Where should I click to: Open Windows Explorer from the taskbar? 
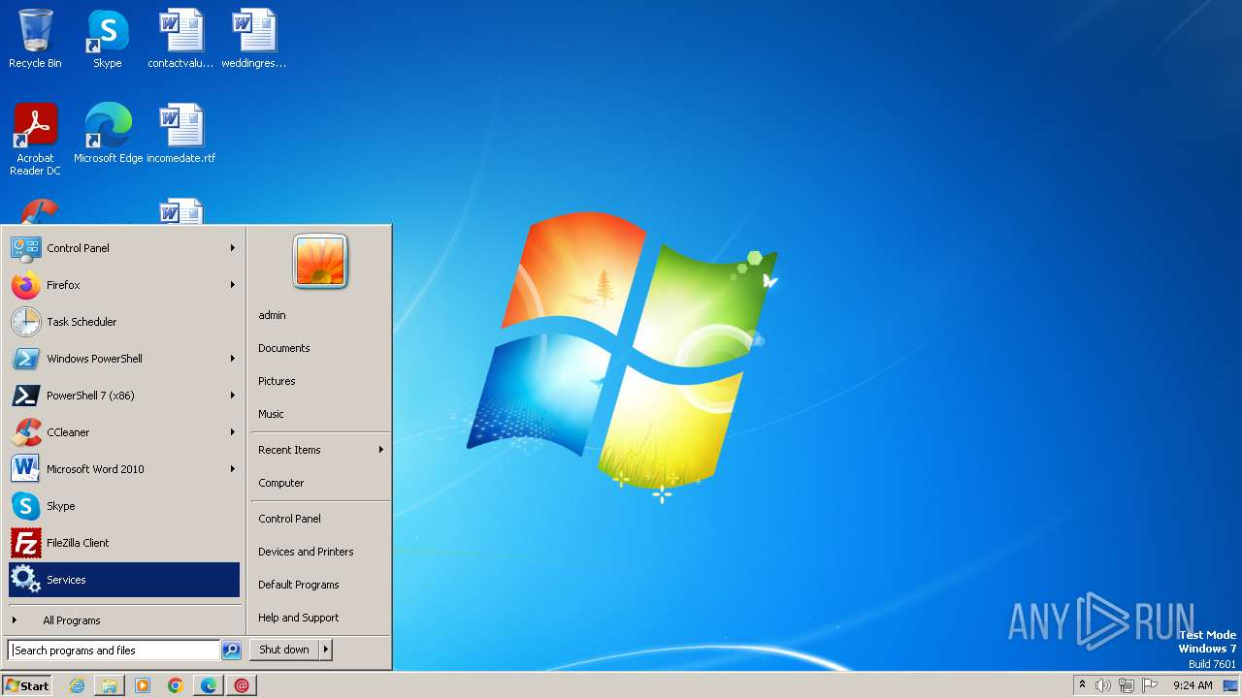tap(110, 685)
